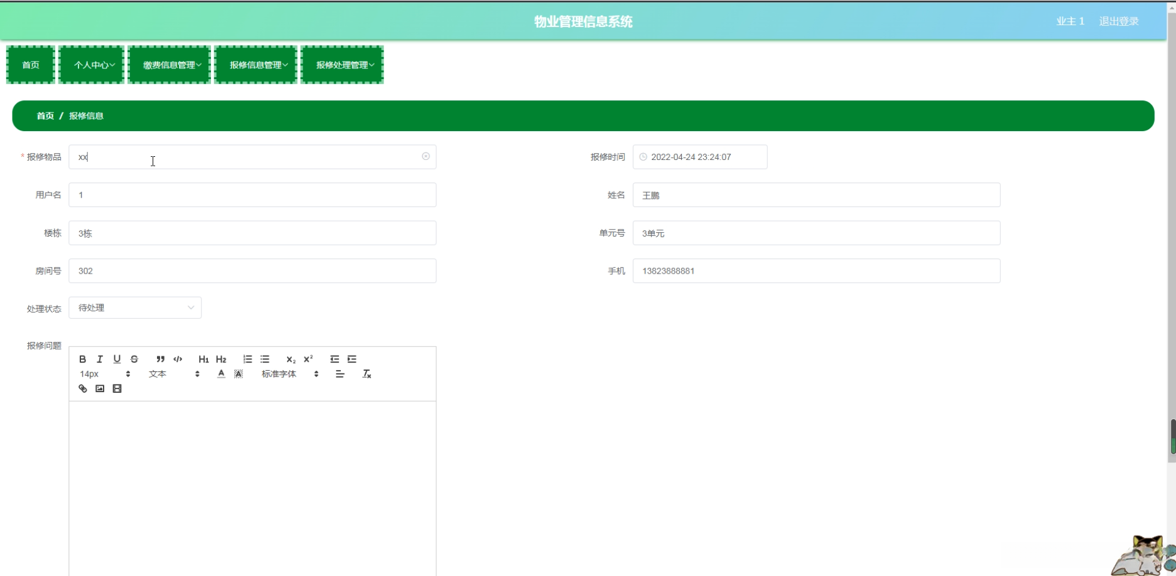Apply subscript formatting

291,359
